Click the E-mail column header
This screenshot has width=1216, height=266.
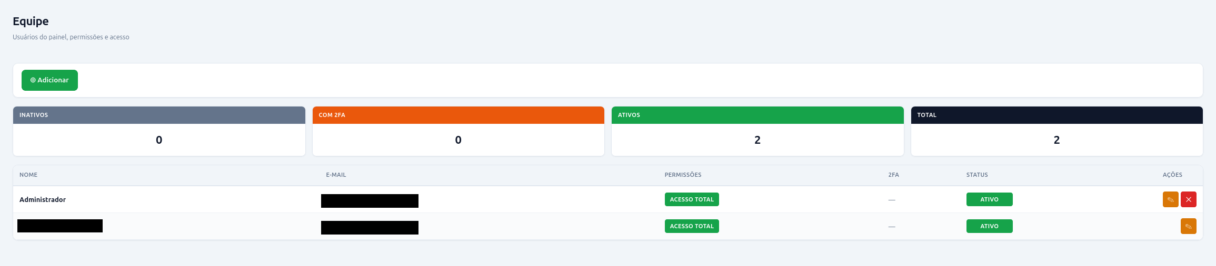(x=336, y=175)
